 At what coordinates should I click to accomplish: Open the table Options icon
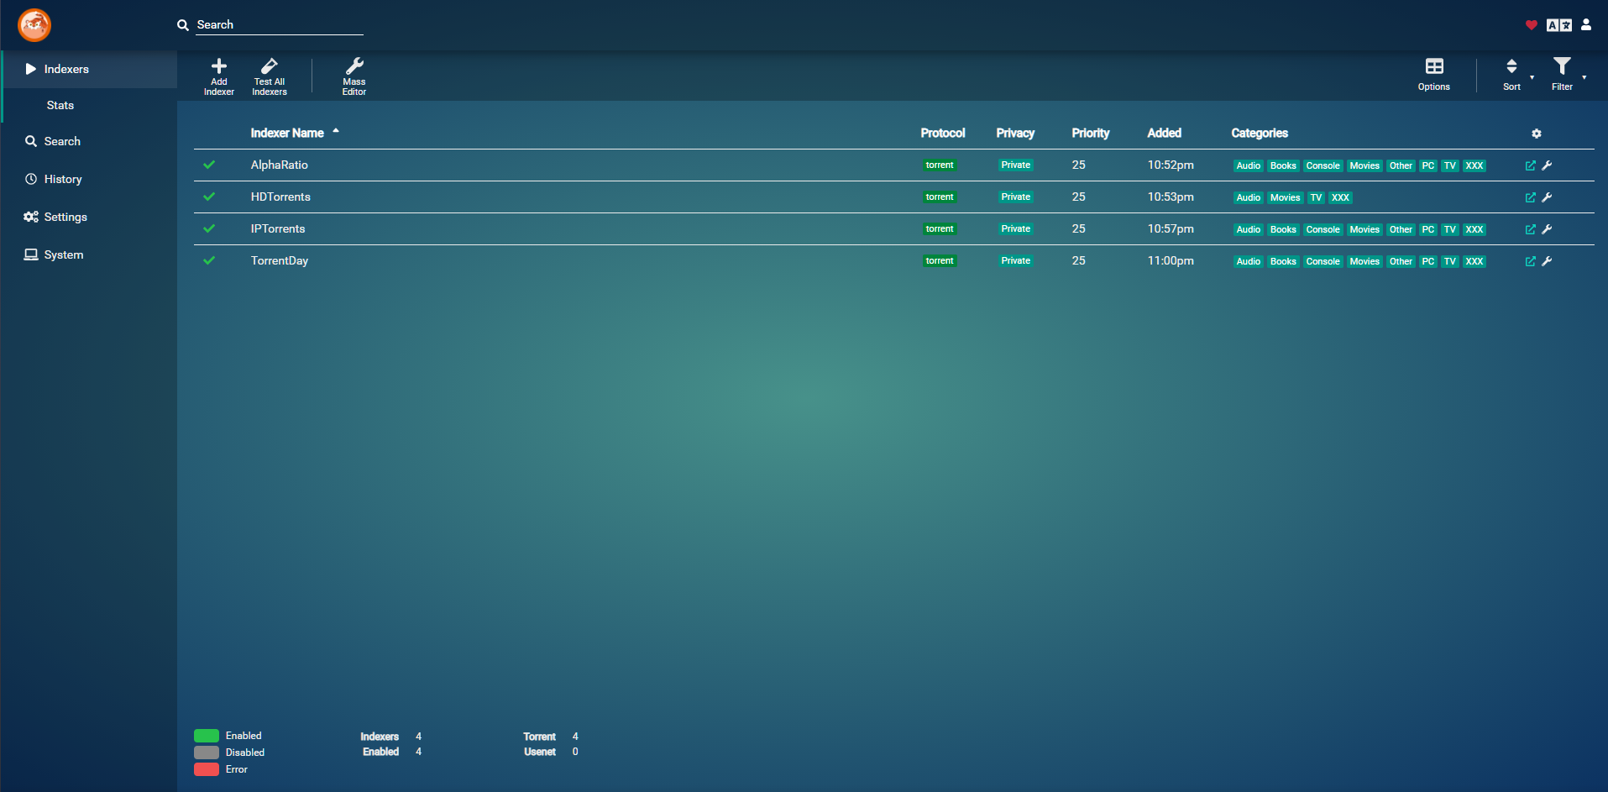(1433, 67)
